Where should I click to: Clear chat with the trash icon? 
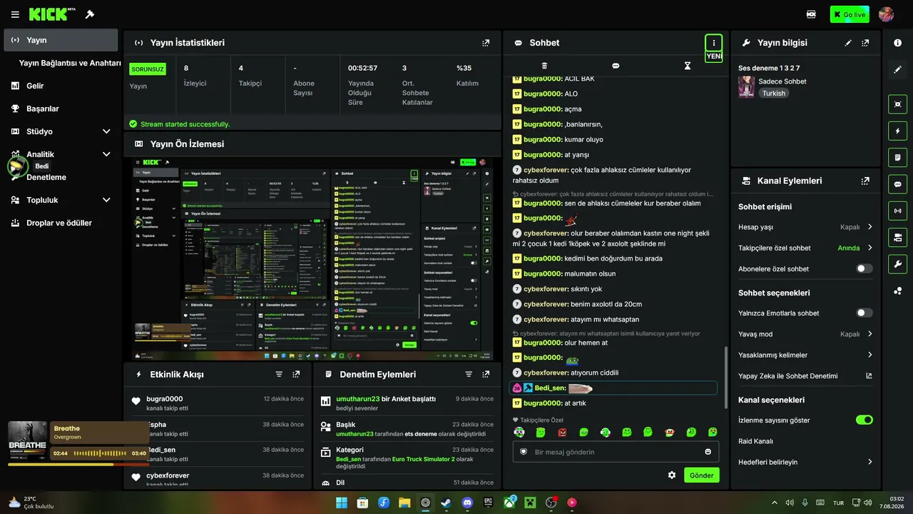[545, 66]
